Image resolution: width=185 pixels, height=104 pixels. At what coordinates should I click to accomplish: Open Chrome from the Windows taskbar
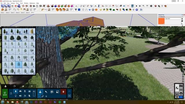pyautogui.click(x=8, y=102)
